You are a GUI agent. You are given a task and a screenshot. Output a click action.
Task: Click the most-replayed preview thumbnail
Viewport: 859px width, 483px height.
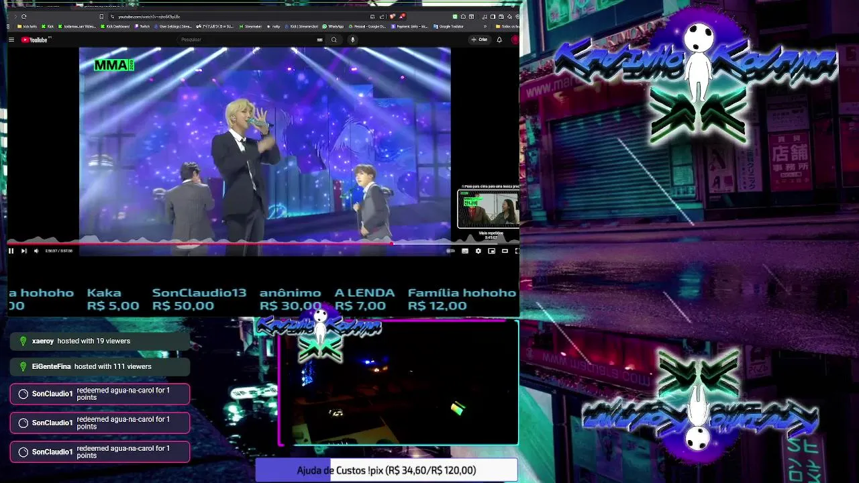(x=488, y=209)
